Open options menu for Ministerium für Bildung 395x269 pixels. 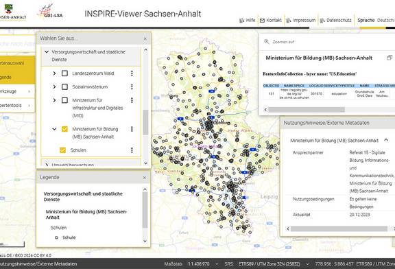pyautogui.click(x=132, y=129)
